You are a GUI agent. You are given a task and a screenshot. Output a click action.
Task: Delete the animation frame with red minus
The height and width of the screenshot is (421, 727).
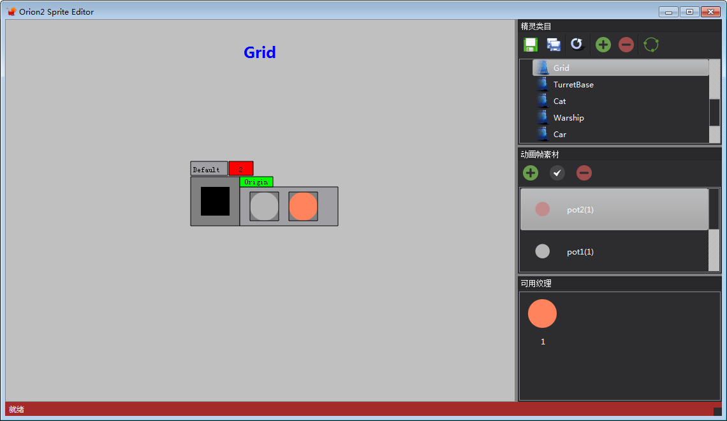[x=584, y=173]
